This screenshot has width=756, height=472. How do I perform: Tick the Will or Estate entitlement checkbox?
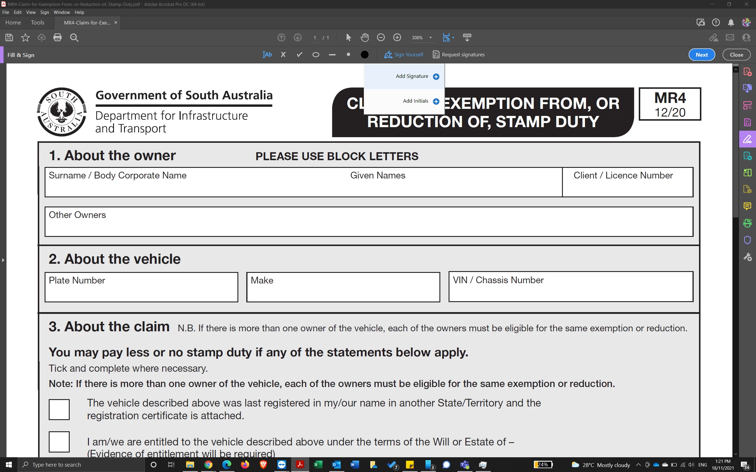pyautogui.click(x=59, y=441)
